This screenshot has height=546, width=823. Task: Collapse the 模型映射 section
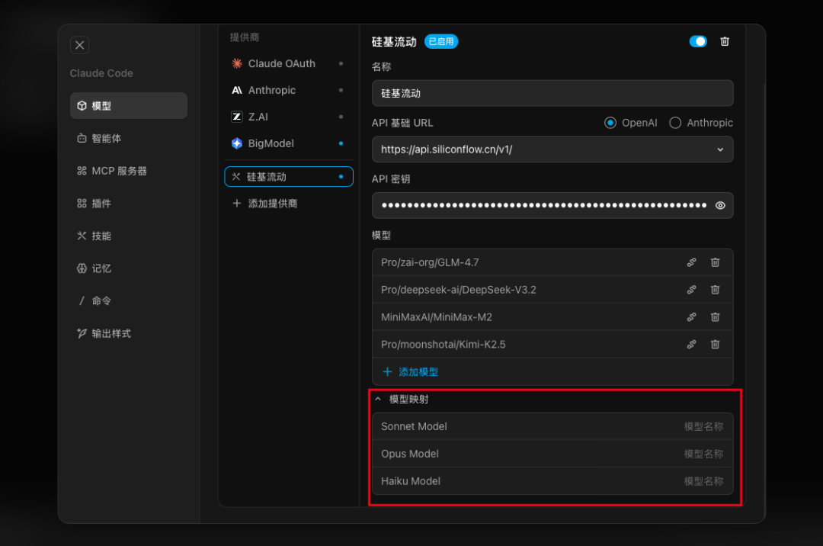[x=378, y=399]
